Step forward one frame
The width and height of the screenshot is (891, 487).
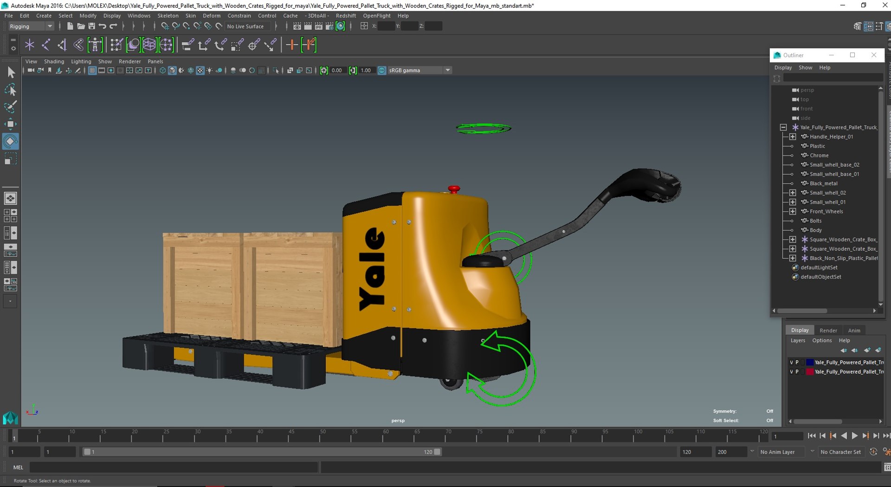click(x=876, y=436)
